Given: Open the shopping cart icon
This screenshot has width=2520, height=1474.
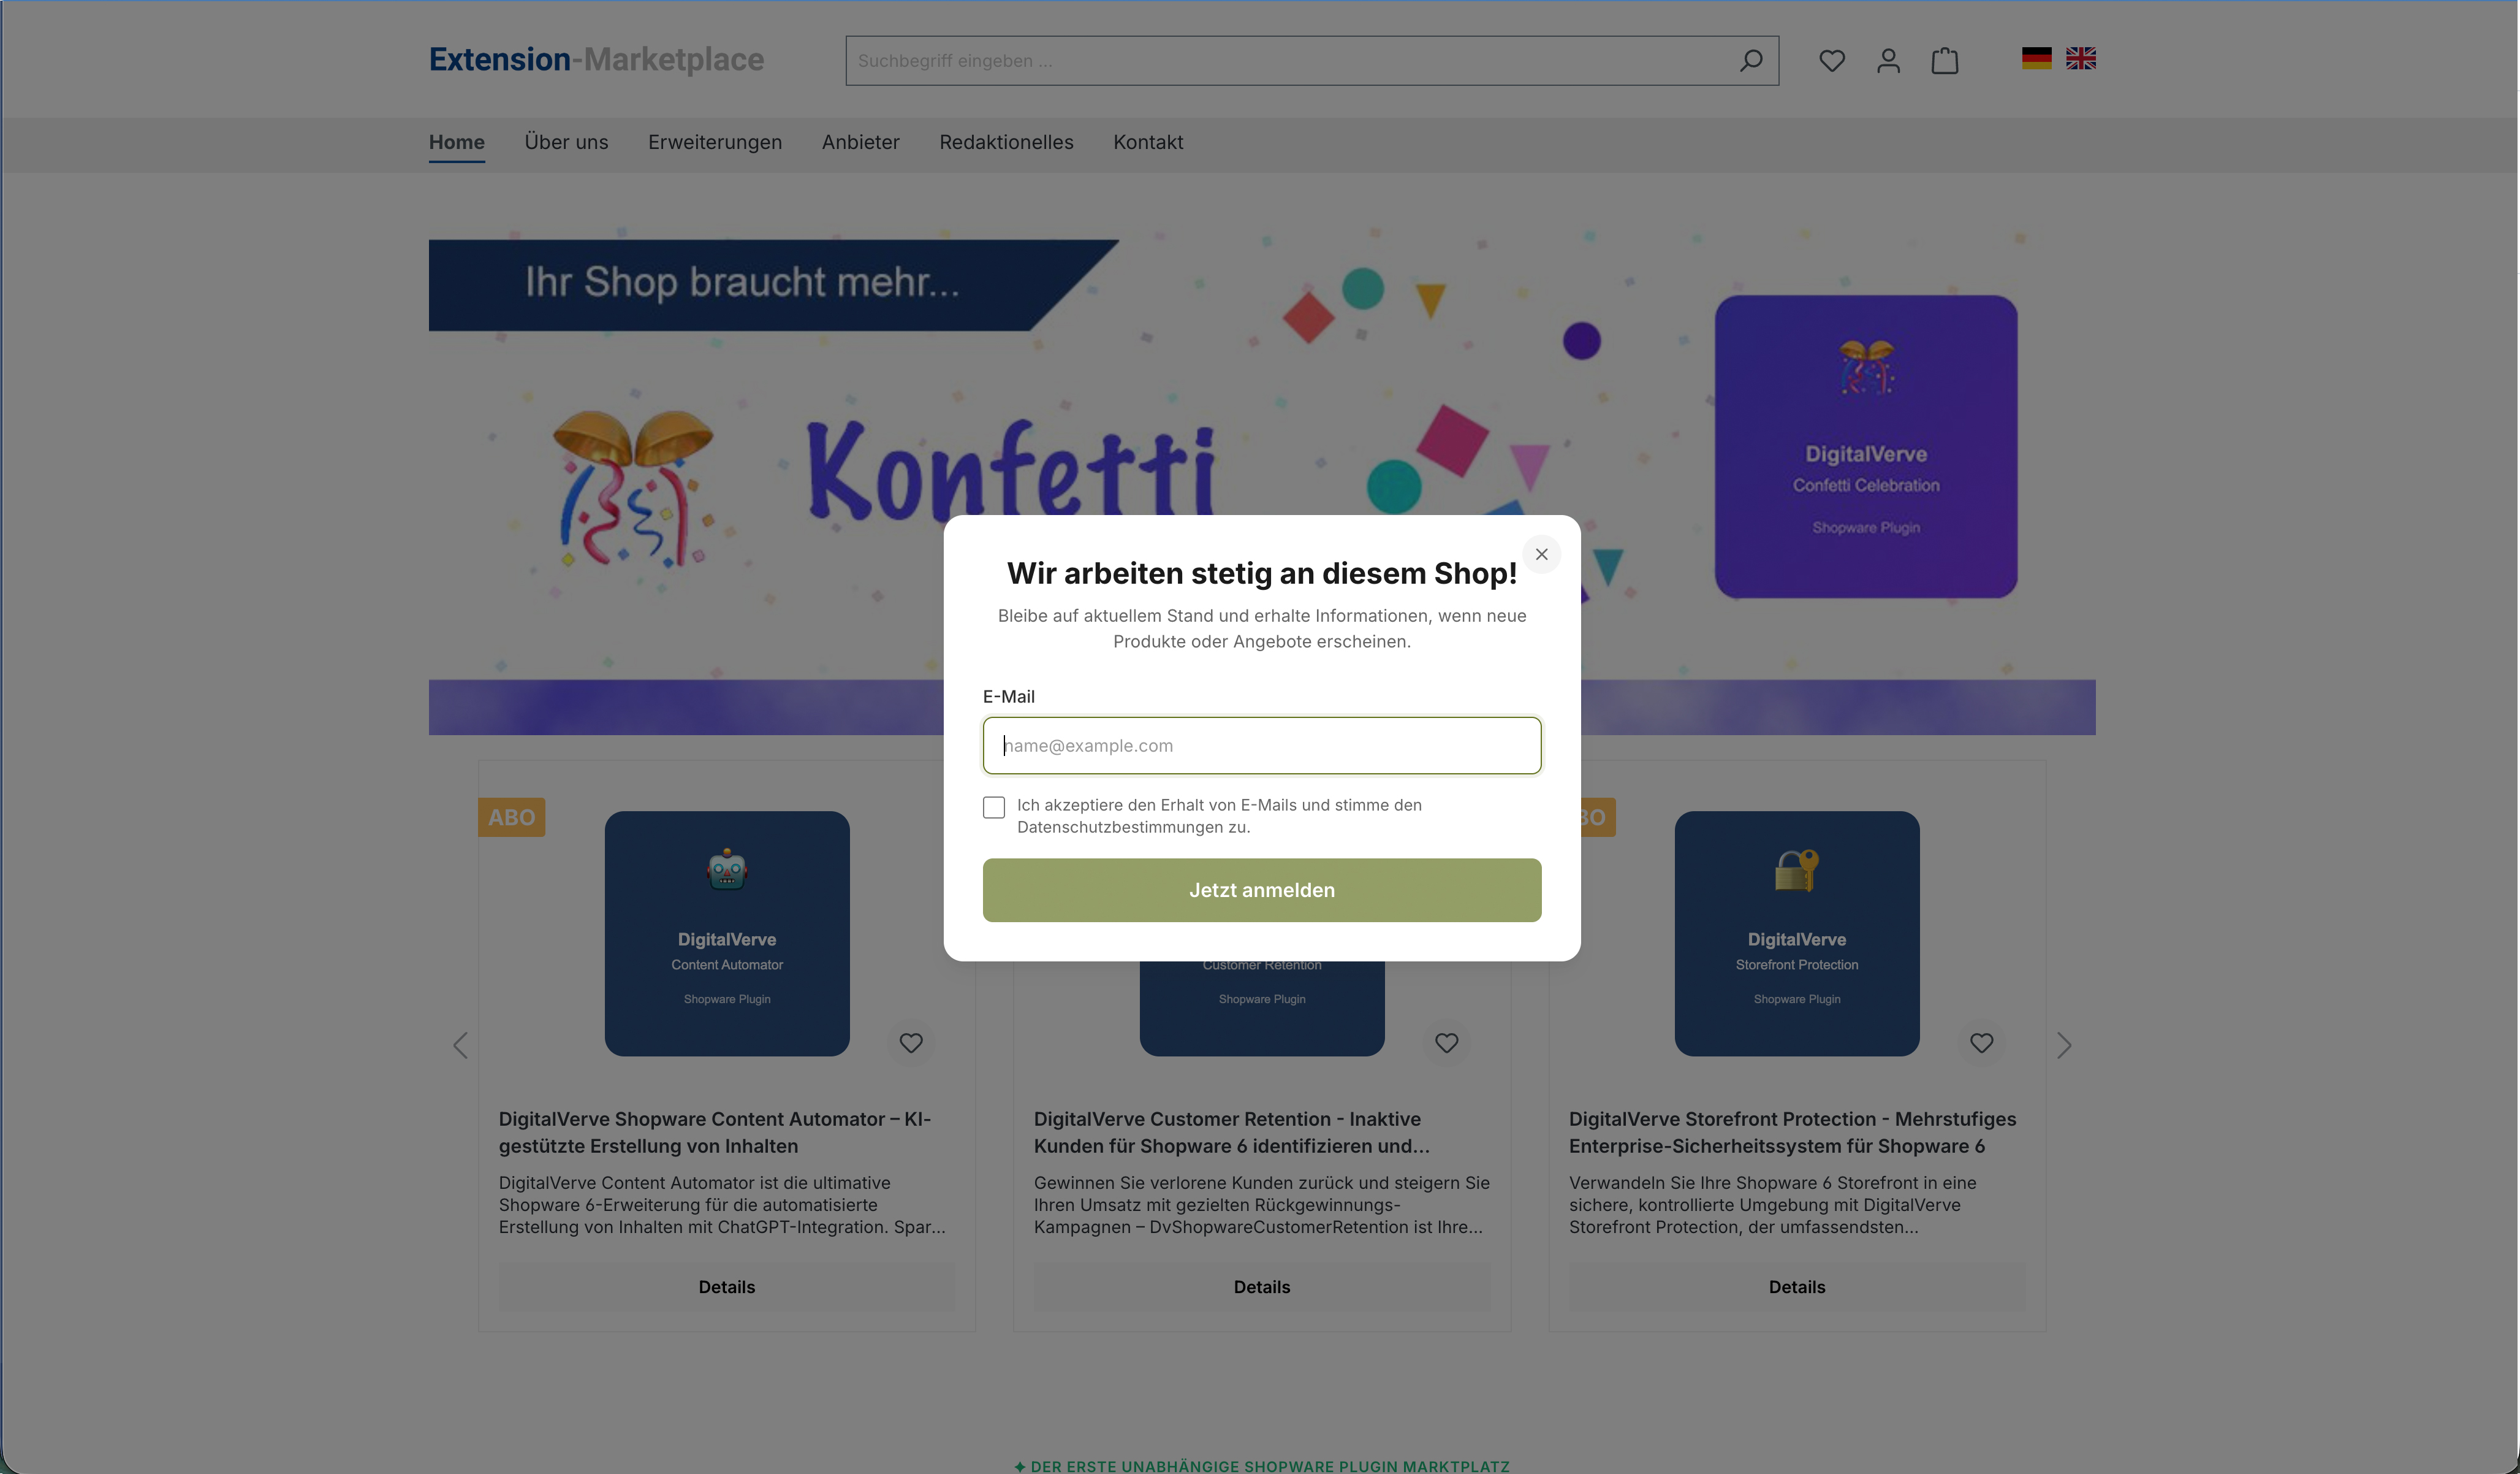Looking at the screenshot, I should 1944,61.
